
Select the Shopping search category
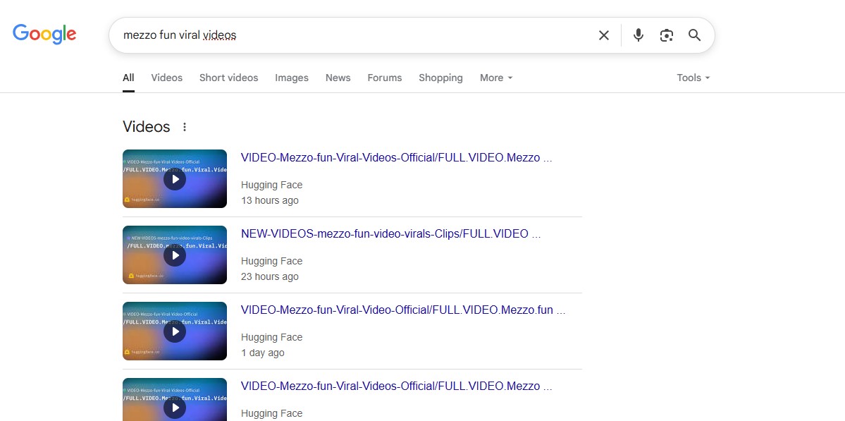tap(440, 78)
